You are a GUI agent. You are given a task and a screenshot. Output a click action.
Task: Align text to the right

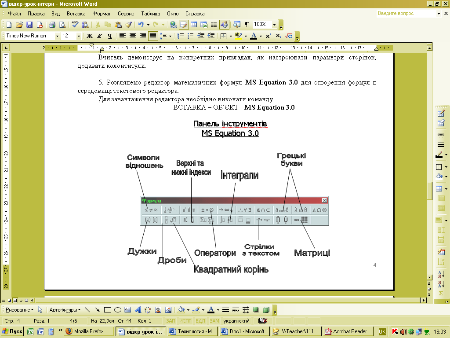(143, 36)
